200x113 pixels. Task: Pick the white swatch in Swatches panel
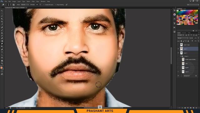tap(177, 10)
